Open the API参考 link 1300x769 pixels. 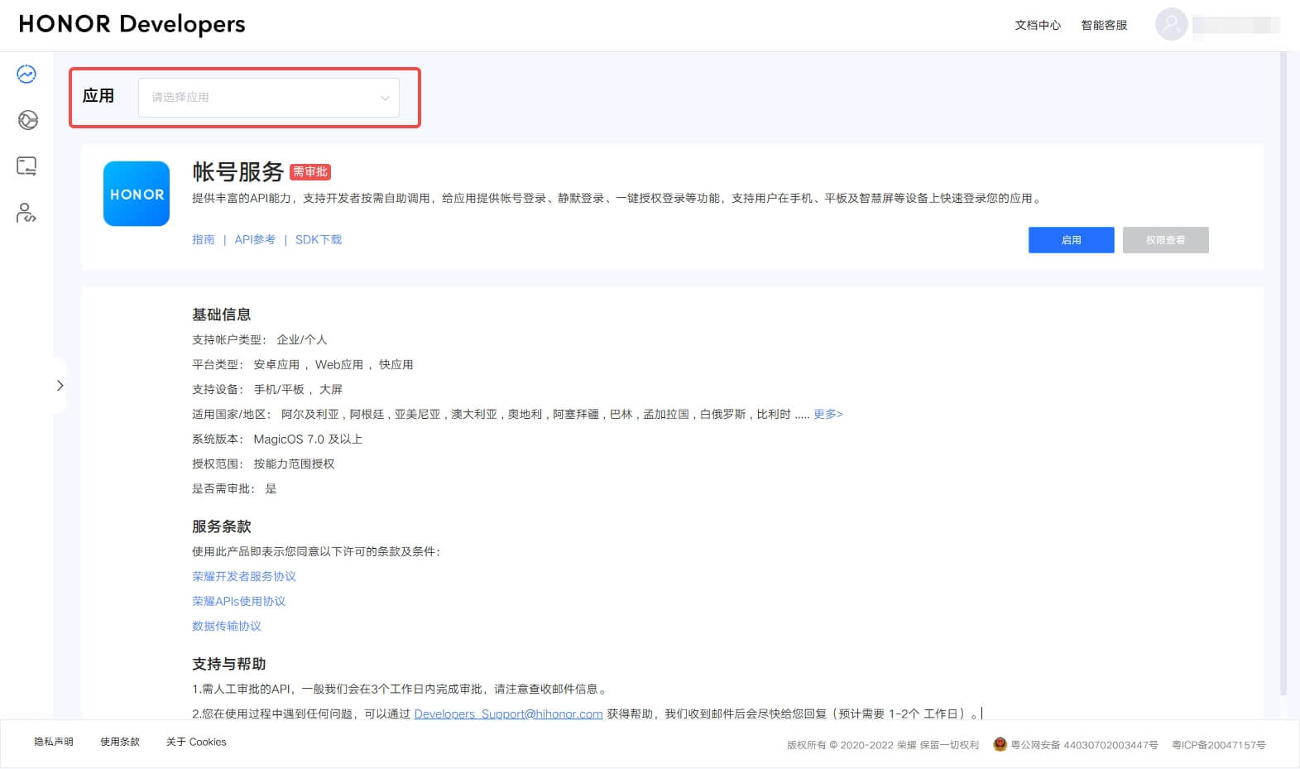click(x=255, y=239)
